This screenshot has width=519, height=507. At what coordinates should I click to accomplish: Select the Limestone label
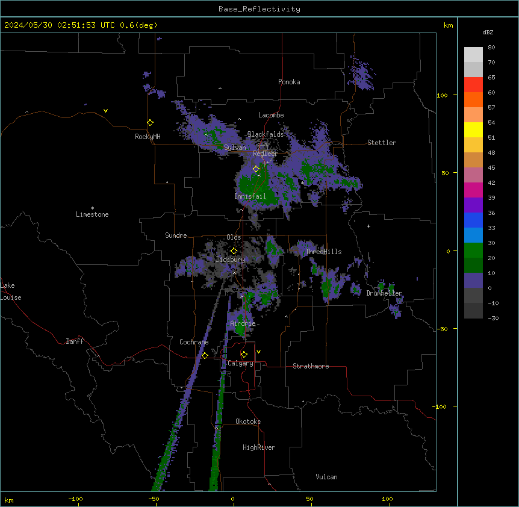point(92,214)
